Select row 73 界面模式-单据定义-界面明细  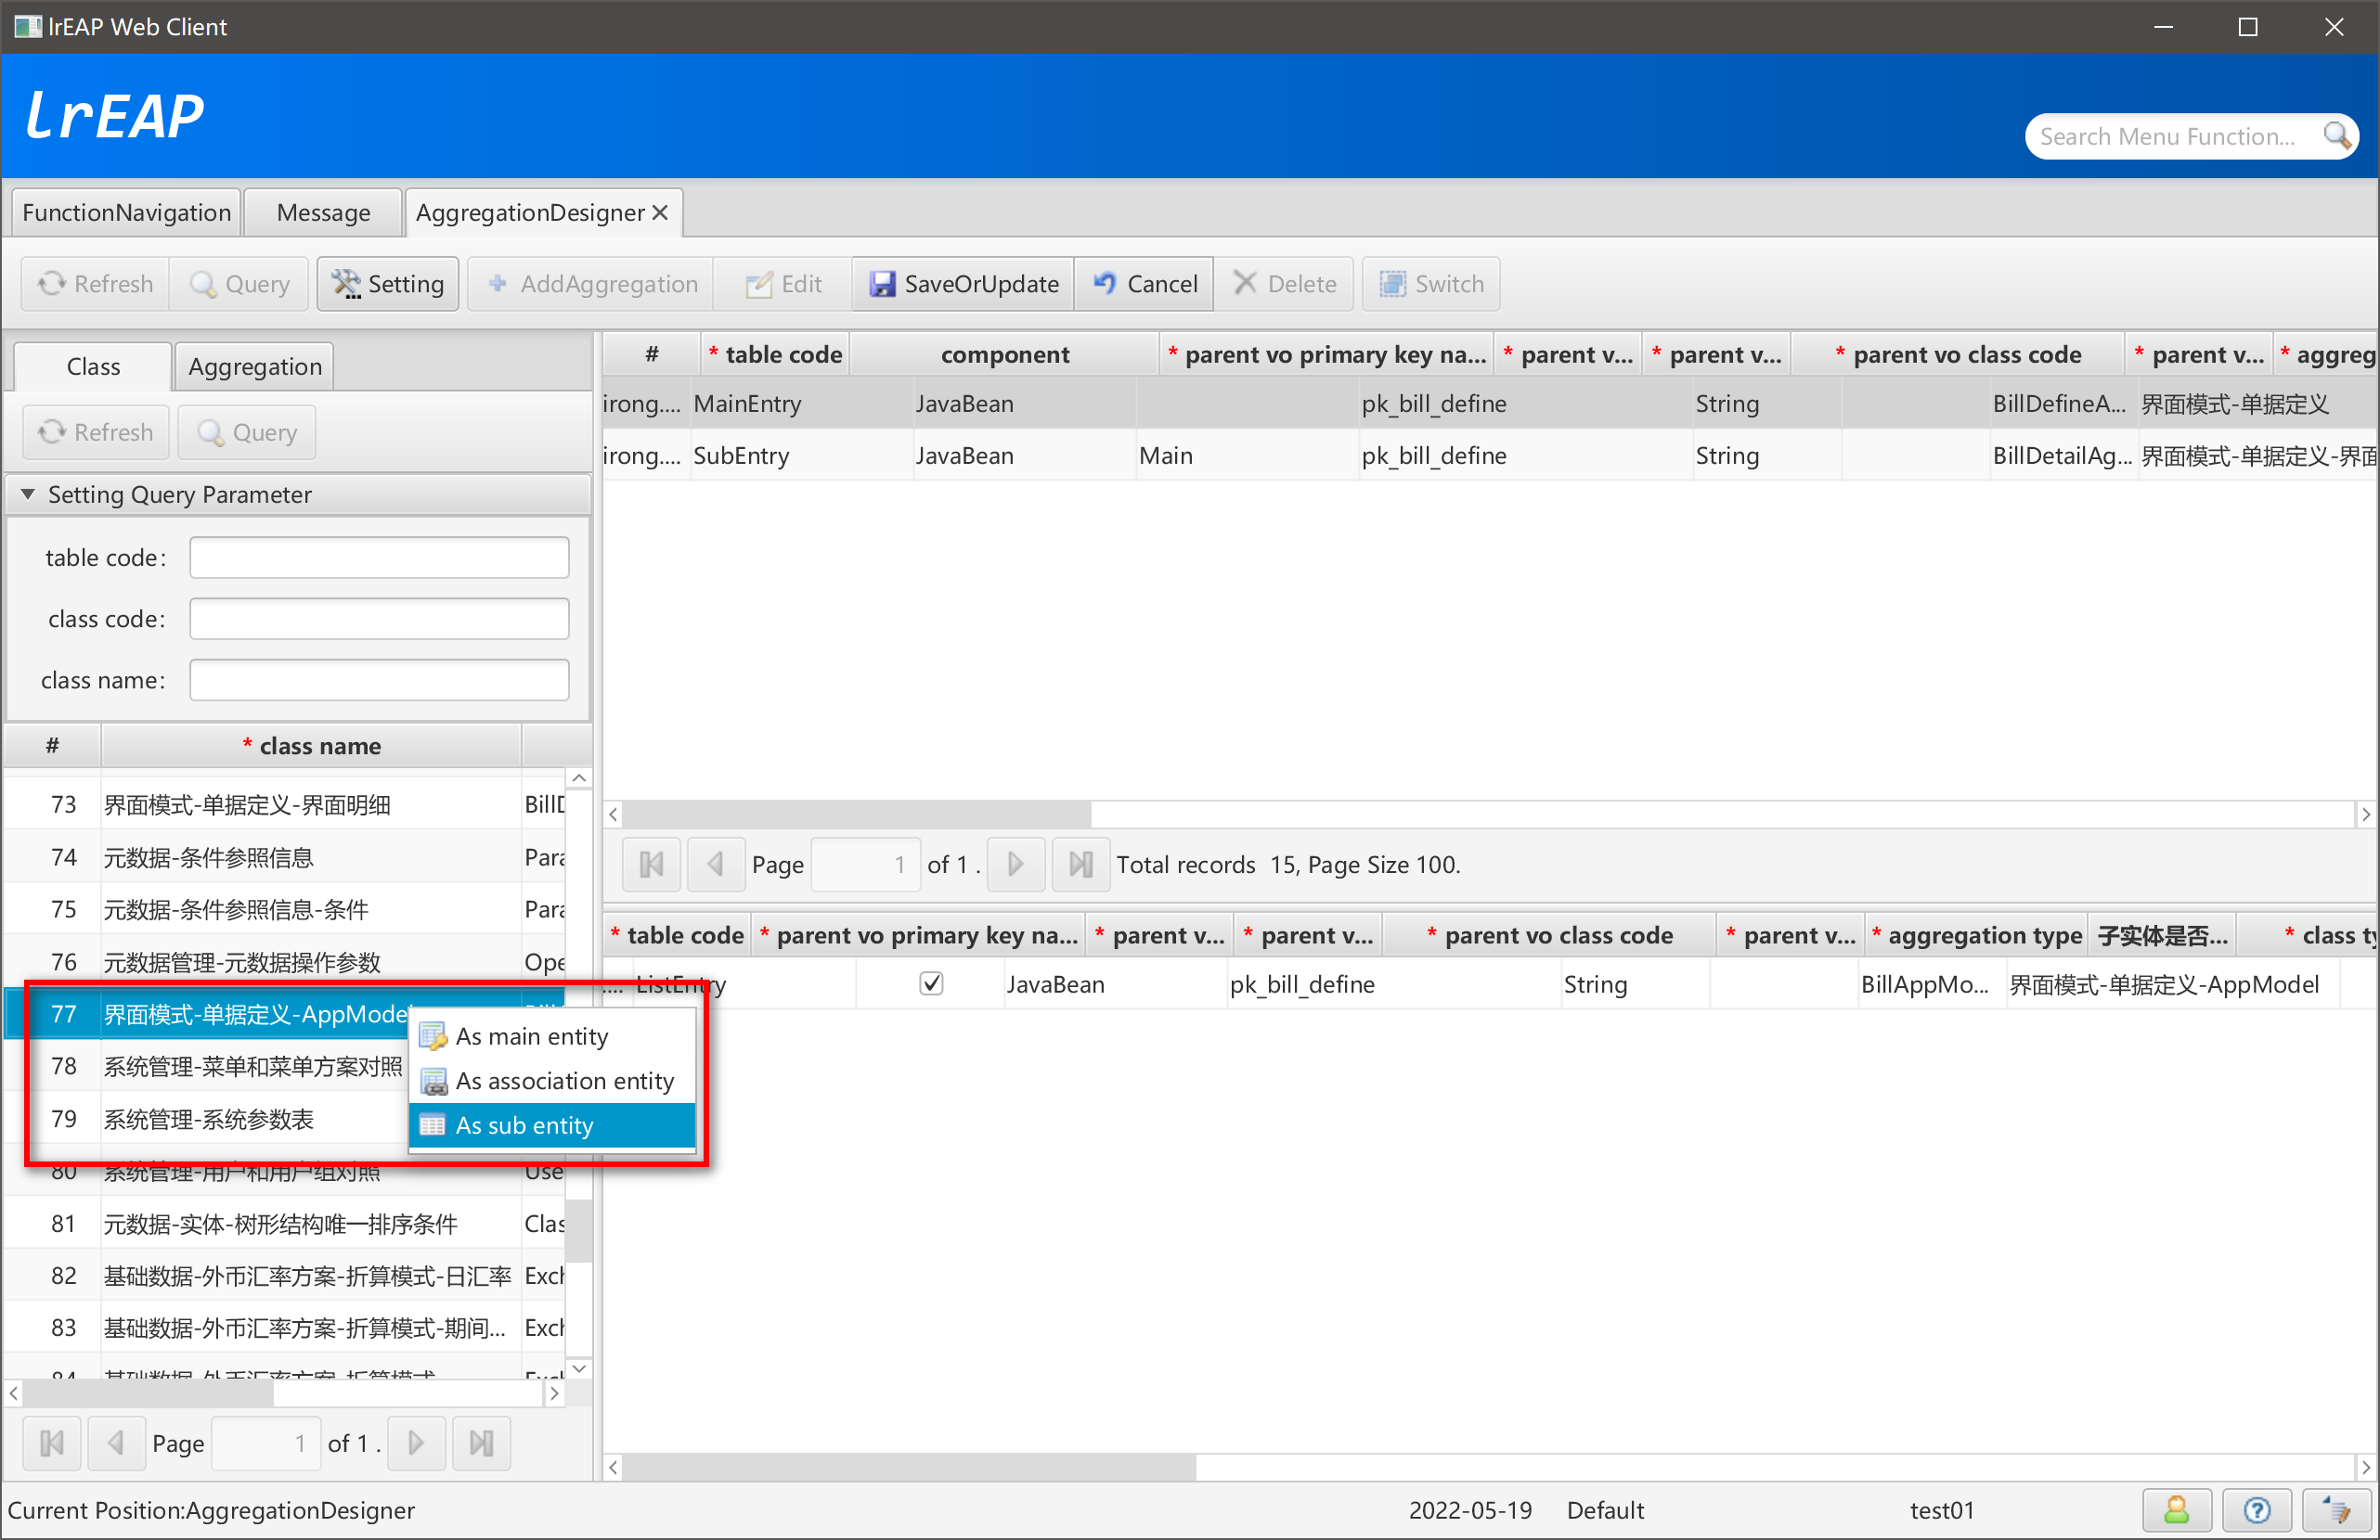click(x=285, y=804)
